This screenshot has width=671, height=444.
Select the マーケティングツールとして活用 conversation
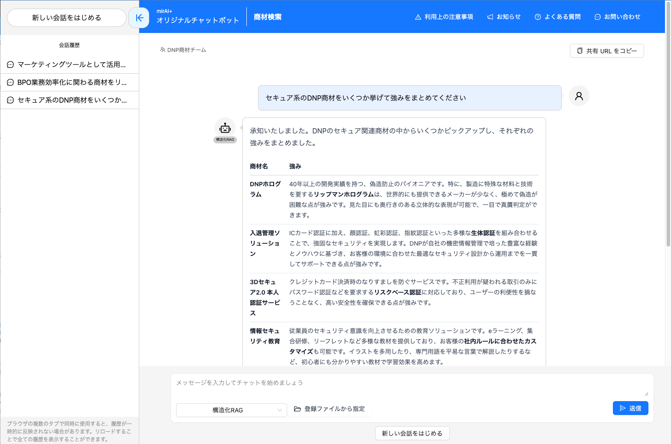click(x=69, y=64)
